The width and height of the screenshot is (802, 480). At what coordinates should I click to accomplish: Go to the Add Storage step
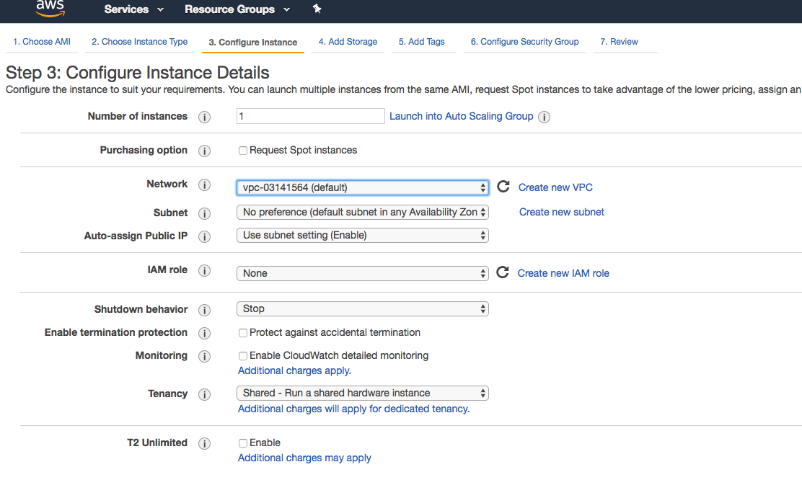pyautogui.click(x=348, y=42)
